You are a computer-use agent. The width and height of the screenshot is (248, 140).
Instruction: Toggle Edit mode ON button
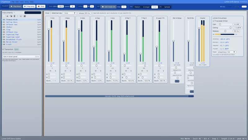point(108,7)
